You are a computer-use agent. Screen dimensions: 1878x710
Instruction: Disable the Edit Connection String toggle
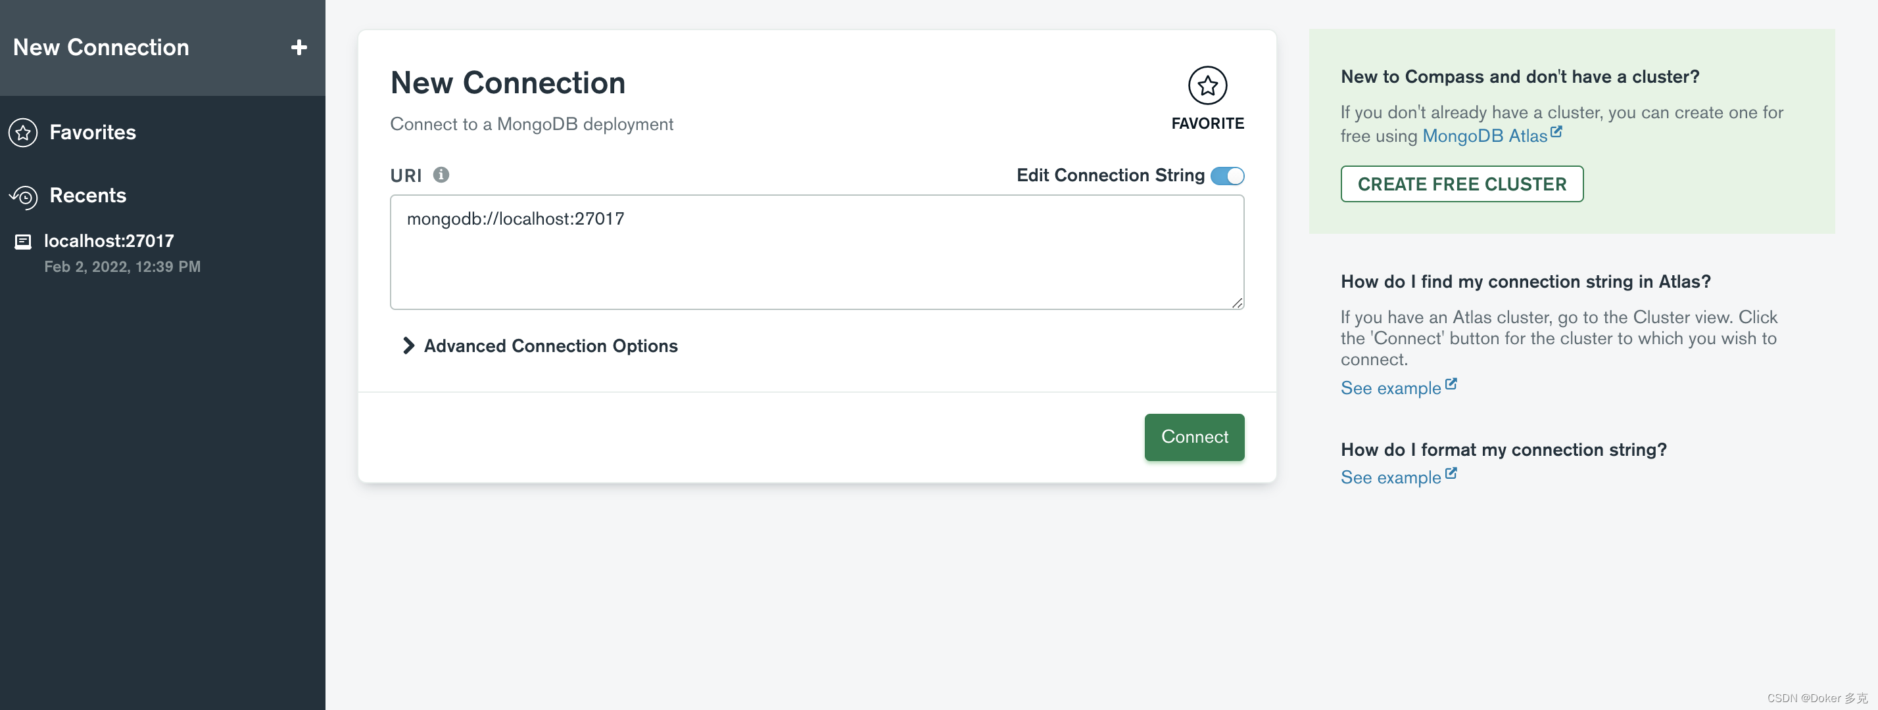point(1226,175)
